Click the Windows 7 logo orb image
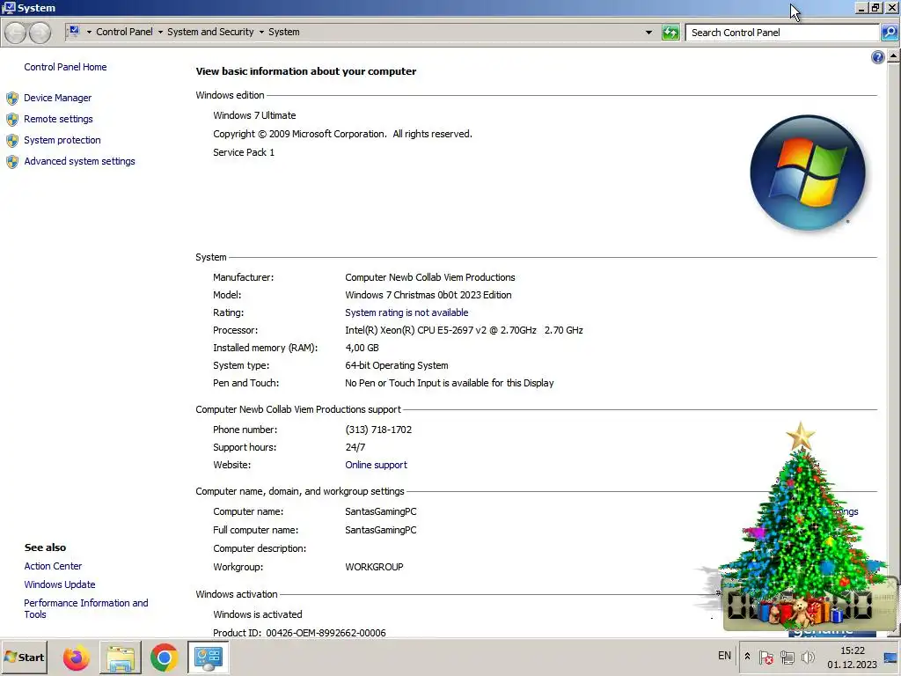Screen dimensions: 901x676 click(x=808, y=173)
